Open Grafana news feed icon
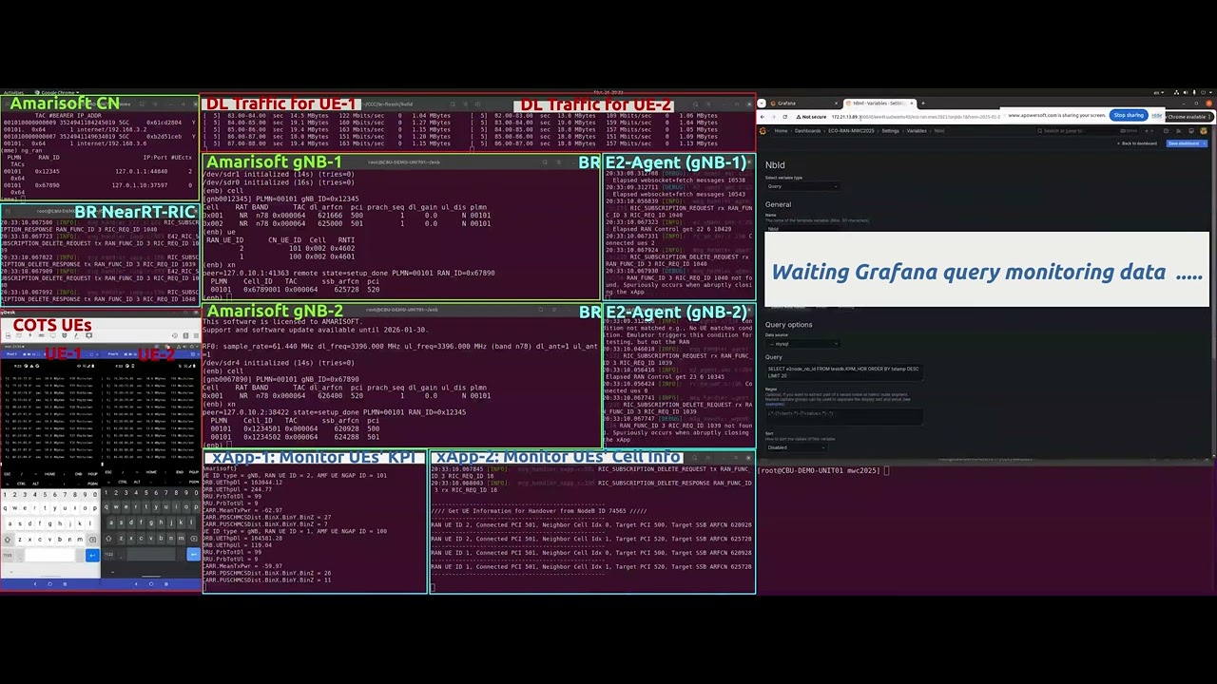1217x684 pixels. click(1178, 131)
